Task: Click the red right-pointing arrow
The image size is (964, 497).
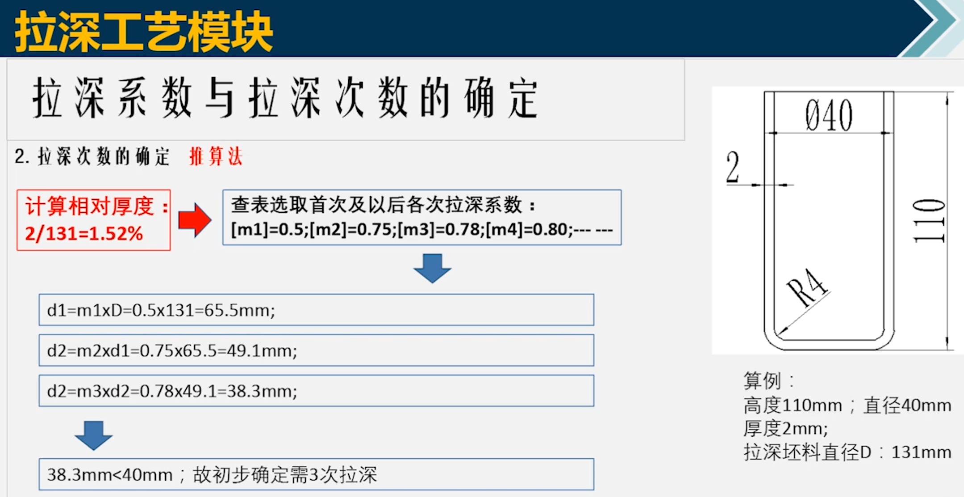Action: (x=195, y=220)
